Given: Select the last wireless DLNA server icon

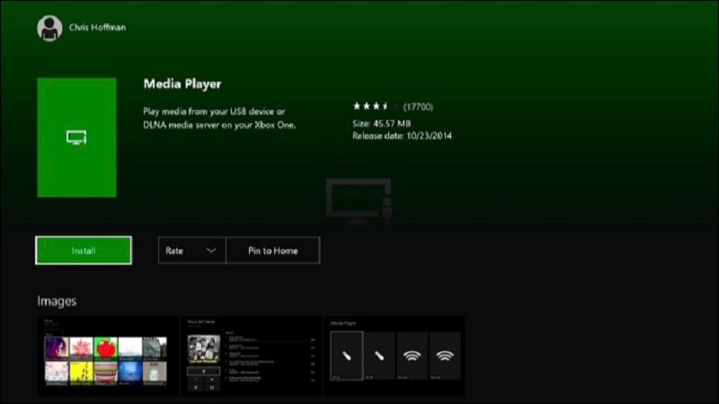Looking at the screenshot, I should (x=444, y=356).
